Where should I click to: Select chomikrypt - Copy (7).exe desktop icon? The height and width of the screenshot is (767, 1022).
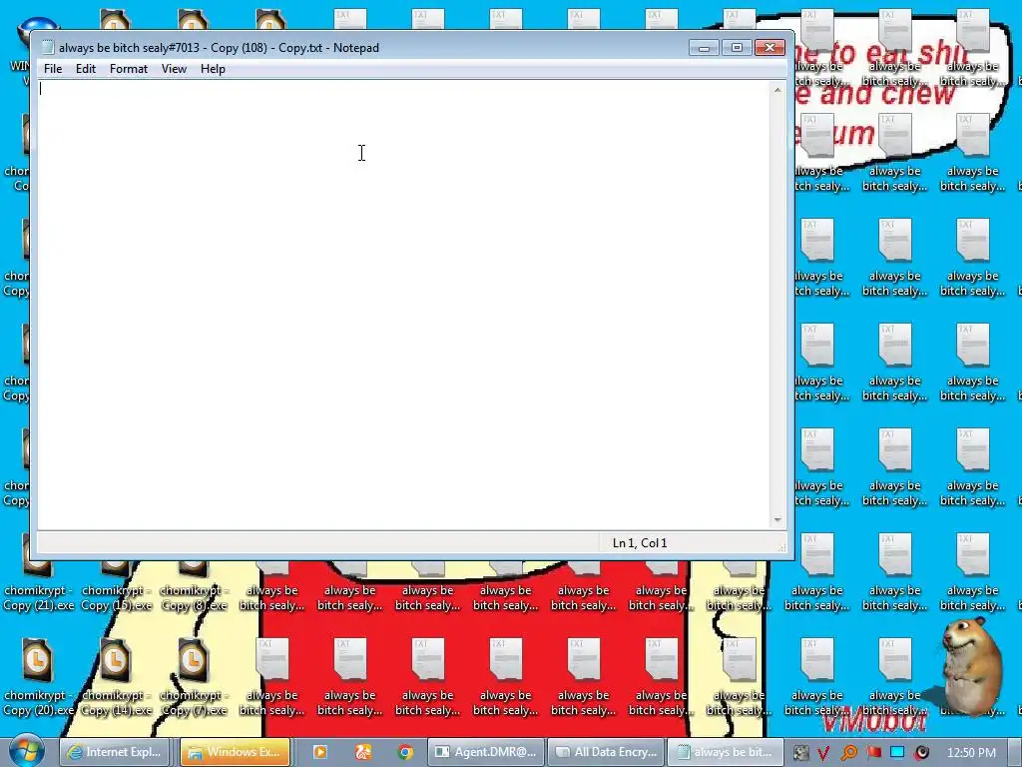click(x=194, y=678)
